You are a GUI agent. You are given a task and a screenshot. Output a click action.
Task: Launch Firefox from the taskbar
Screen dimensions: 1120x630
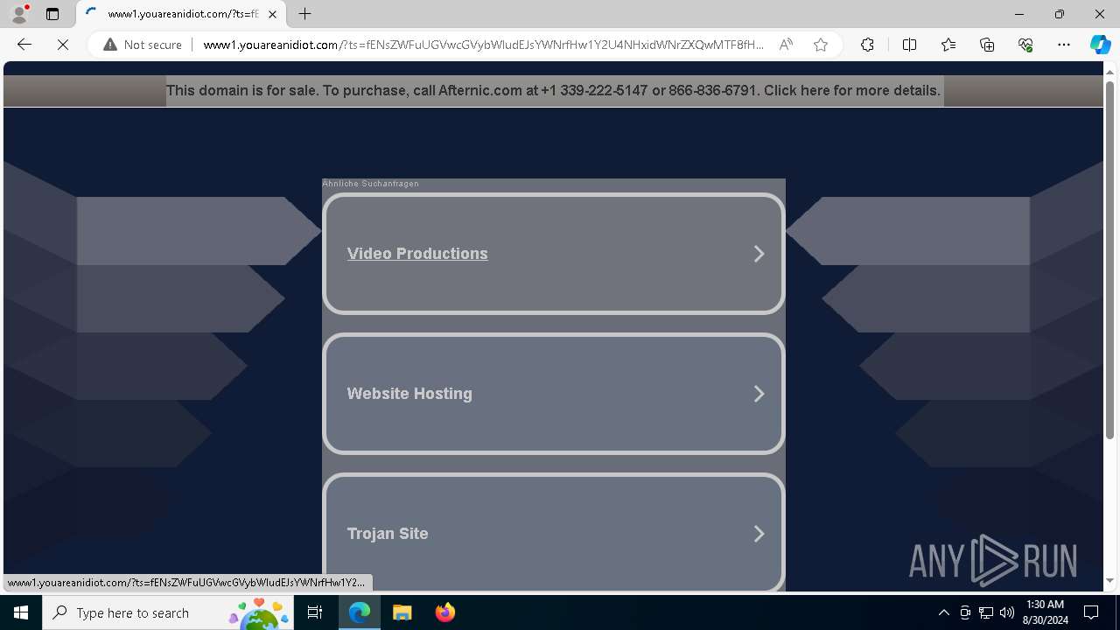[x=444, y=612]
